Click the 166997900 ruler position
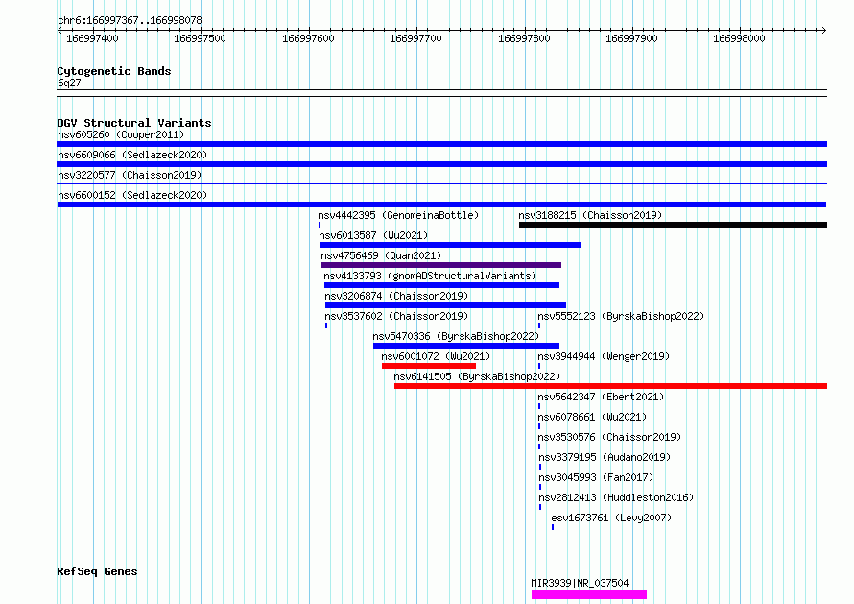This screenshot has height=604, width=854. [x=631, y=38]
